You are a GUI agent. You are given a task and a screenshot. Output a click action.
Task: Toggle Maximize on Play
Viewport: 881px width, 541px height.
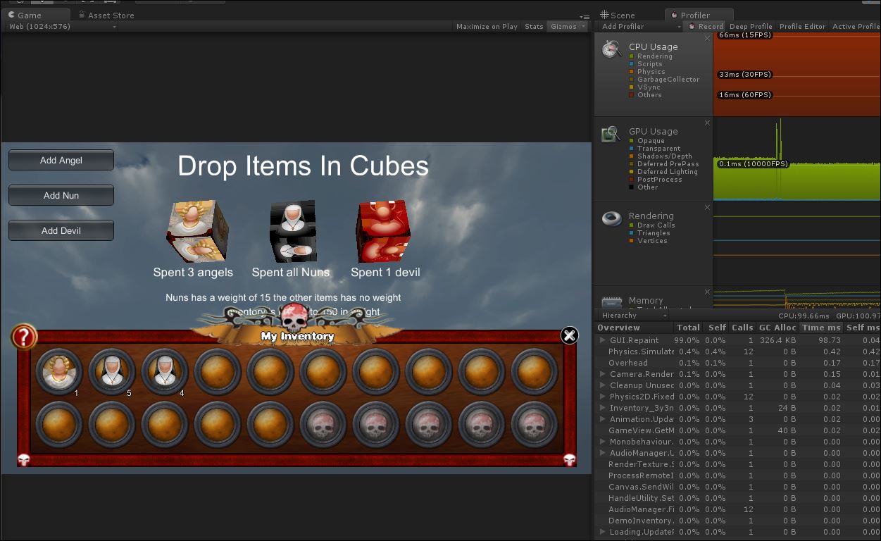tap(487, 27)
